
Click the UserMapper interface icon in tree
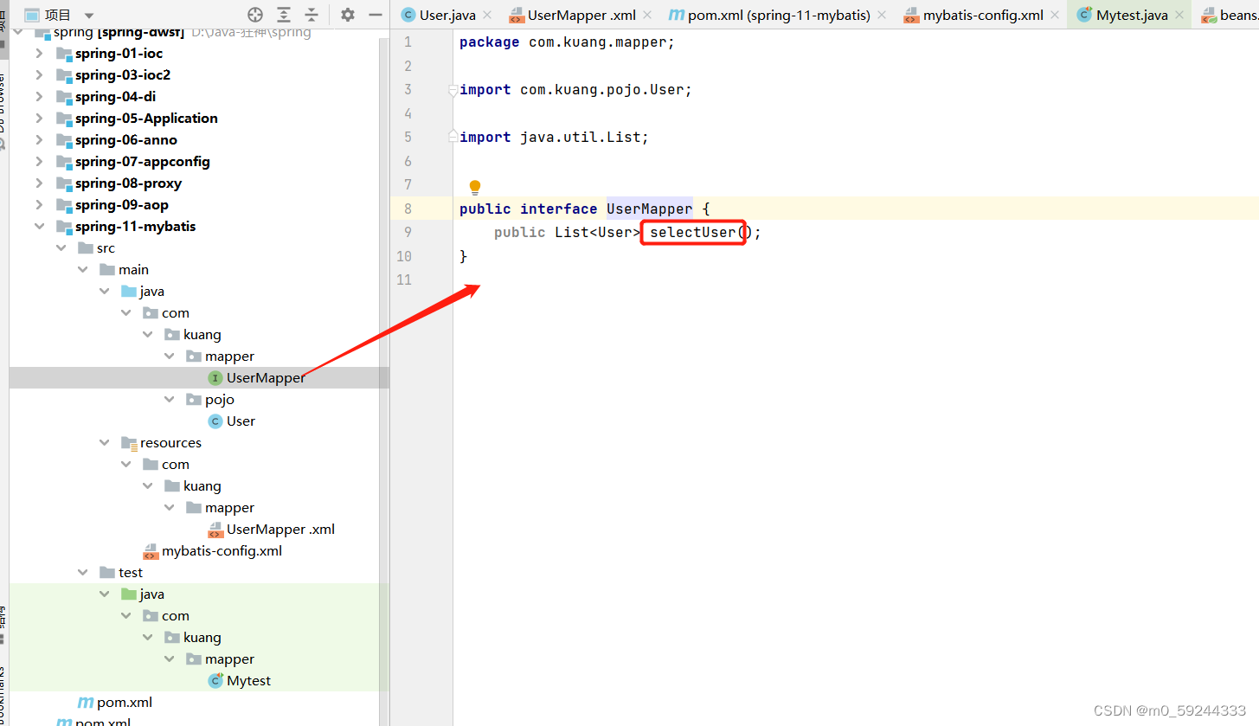(214, 377)
